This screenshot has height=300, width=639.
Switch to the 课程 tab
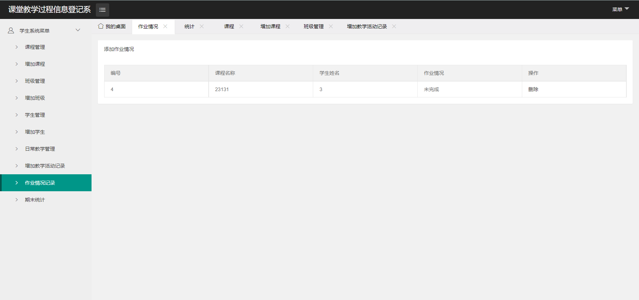[x=229, y=26]
